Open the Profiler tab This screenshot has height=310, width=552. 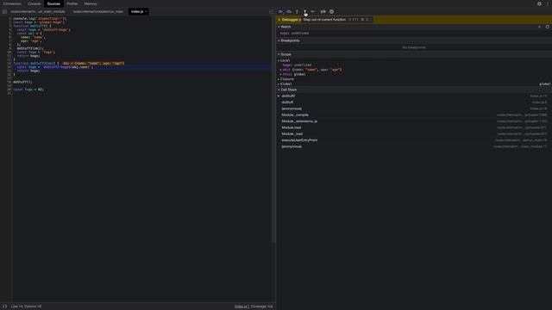(72, 3)
